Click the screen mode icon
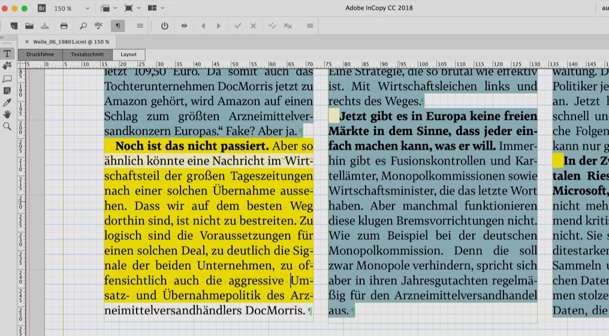 click(128, 8)
